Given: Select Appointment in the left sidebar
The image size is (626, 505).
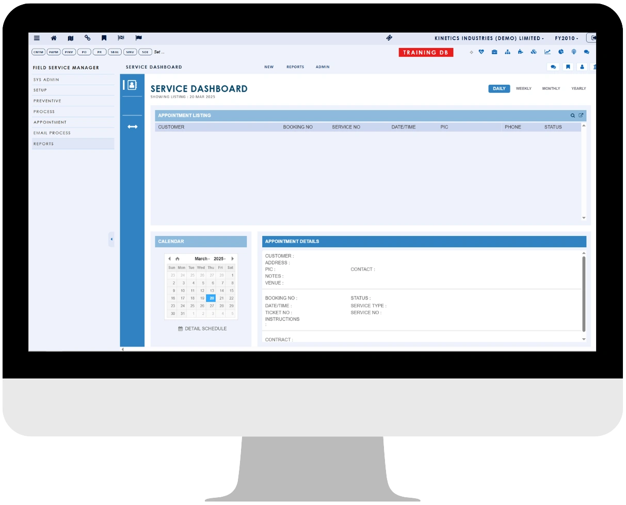Looking at the screenshot, I should coord(50,122).
